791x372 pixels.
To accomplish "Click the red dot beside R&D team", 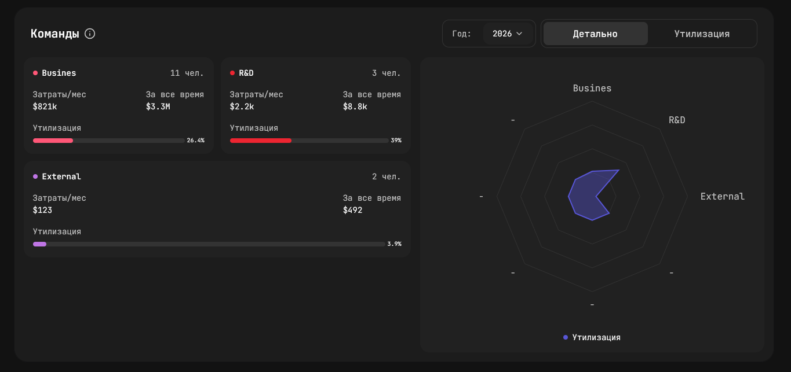I will (x=231, y=73).
